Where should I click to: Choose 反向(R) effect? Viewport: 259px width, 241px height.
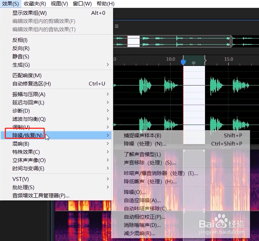[x=56, y=48]
